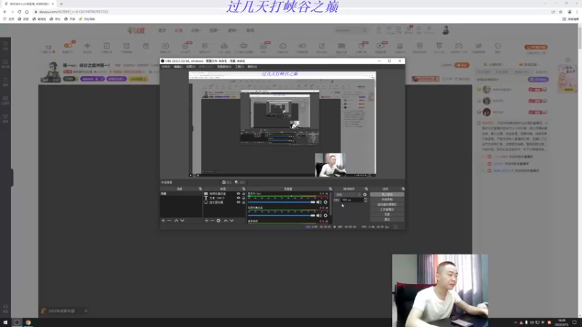Click the transition duration value field
This screenshot has height=327, width=582.
click(x=352, y=200)
